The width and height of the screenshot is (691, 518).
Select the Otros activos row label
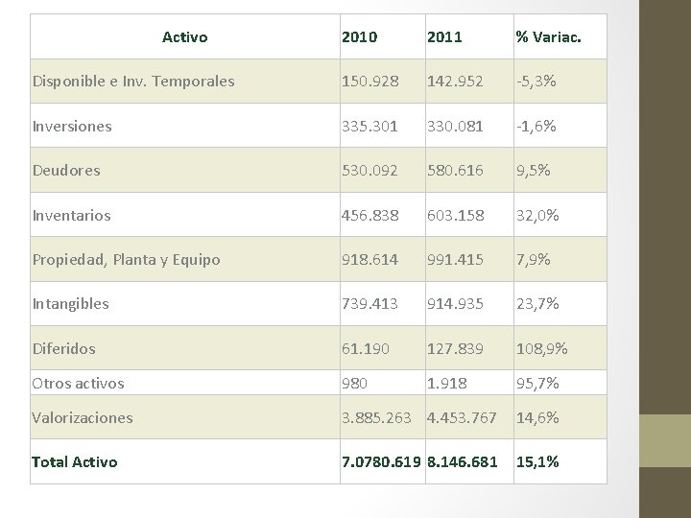tap(78, 383)
